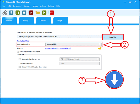Open the Action menu
The width and height of the screenshot is (140, 104).
(43, 6)
